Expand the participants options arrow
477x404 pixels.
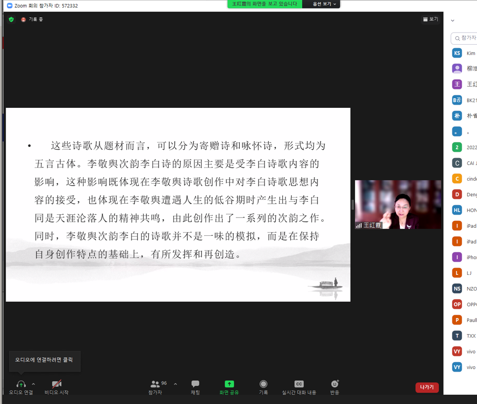(175, 384)
